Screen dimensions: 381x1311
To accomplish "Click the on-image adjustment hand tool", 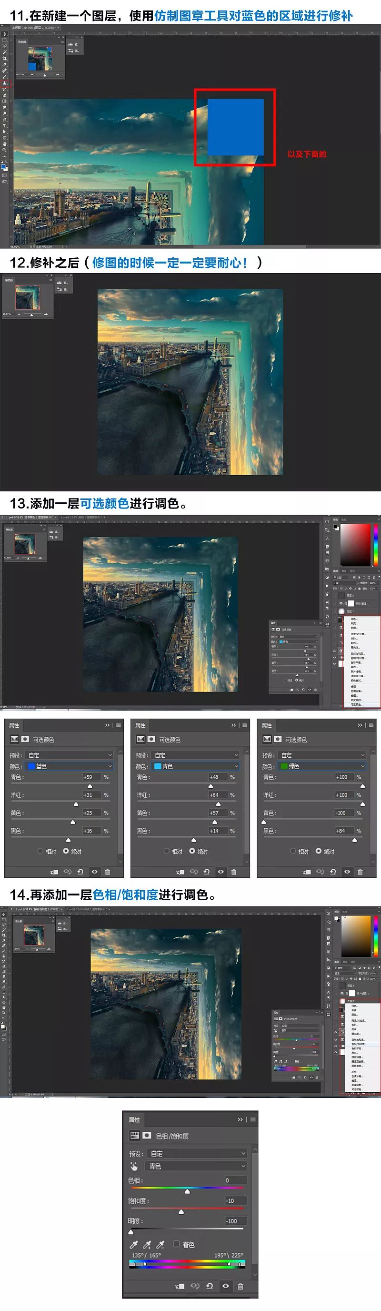I will [134, 1166].
